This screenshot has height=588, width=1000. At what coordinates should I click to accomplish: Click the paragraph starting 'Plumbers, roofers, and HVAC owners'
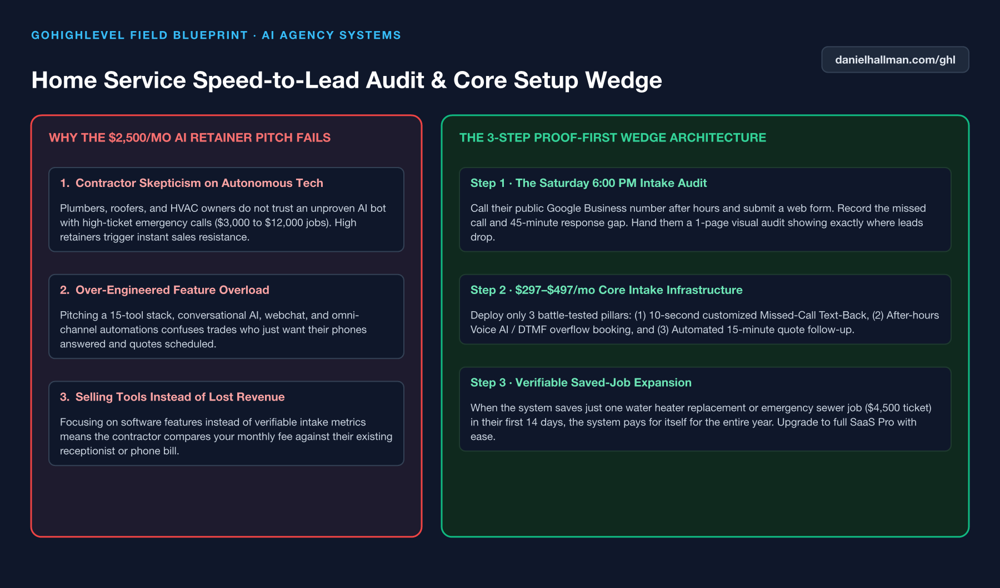pos(223,222)
